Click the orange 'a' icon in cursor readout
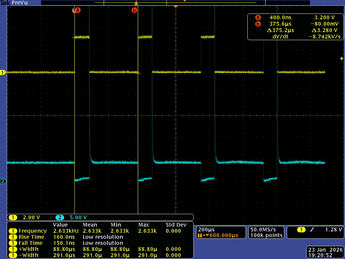The height and width of the screenshot is (259, 345). point(258,17)
